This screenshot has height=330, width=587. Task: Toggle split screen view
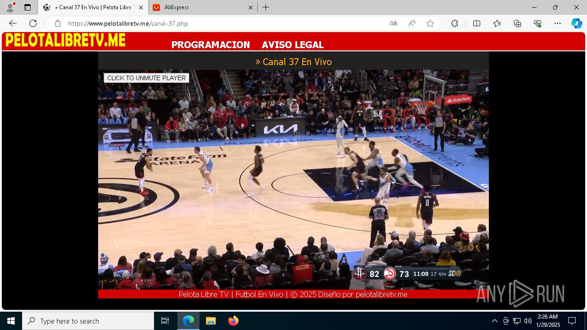476,23
